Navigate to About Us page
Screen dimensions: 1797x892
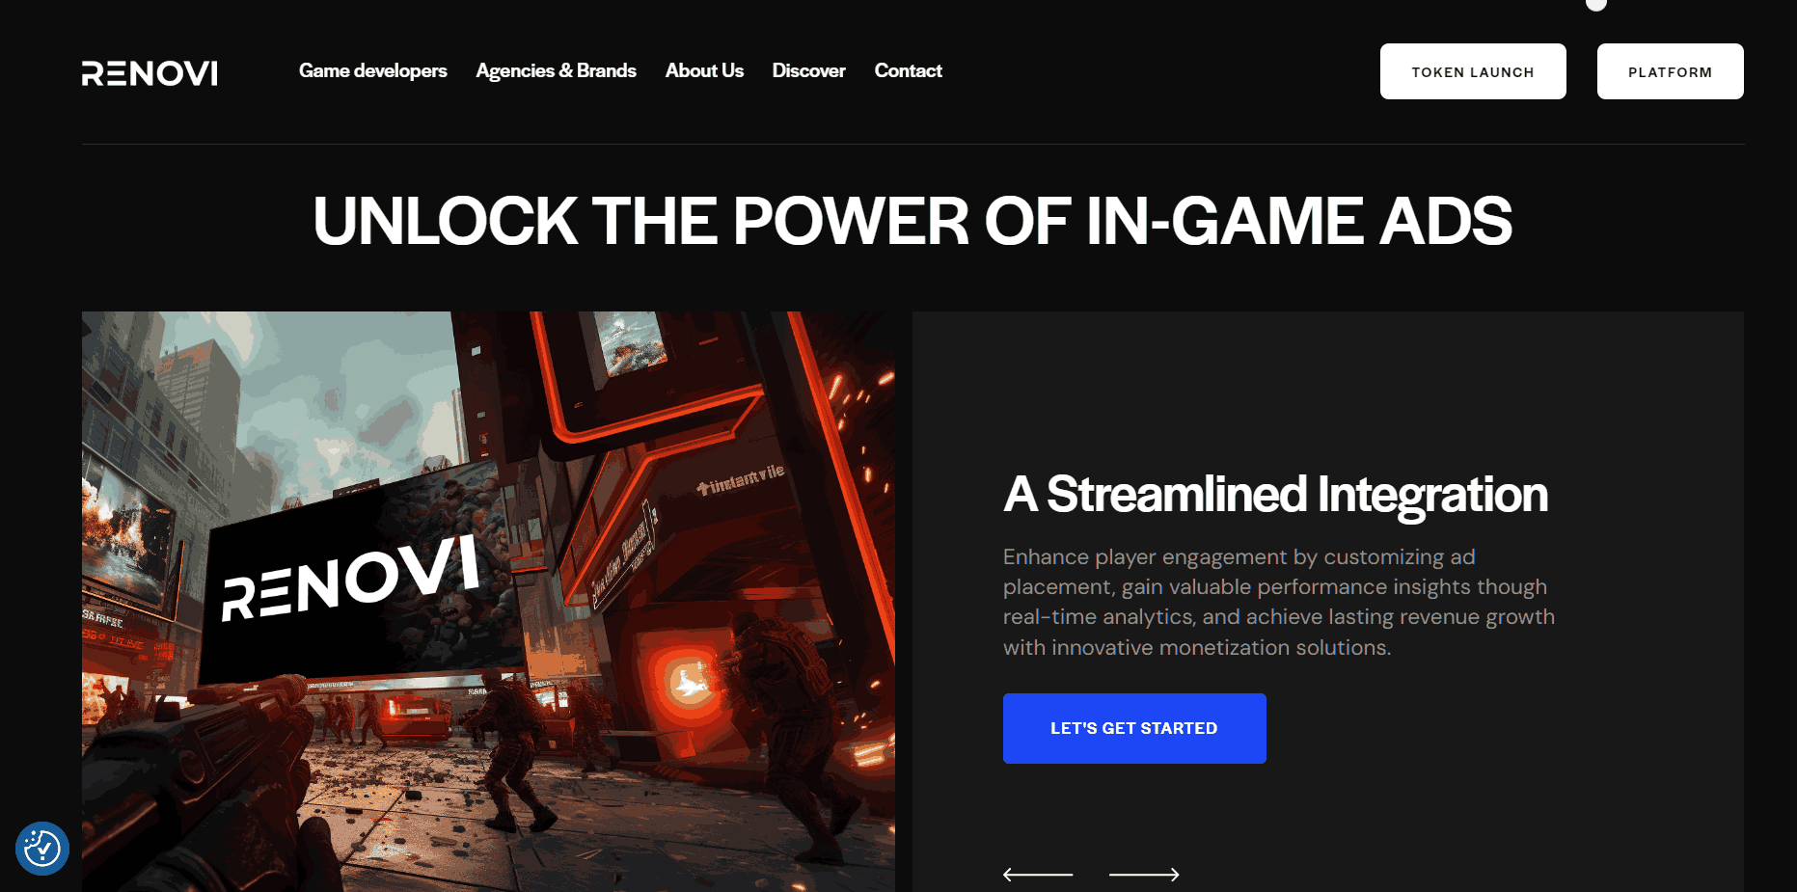pyautogui.click(x=704, y=70)
